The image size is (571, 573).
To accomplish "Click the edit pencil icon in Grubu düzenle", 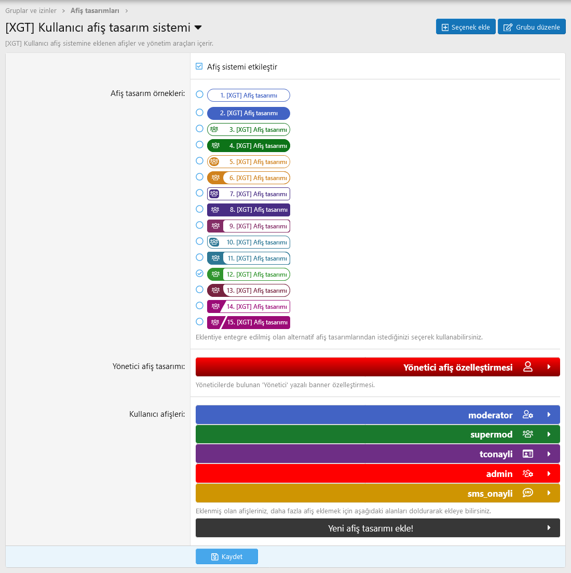I will pos(508,27).
